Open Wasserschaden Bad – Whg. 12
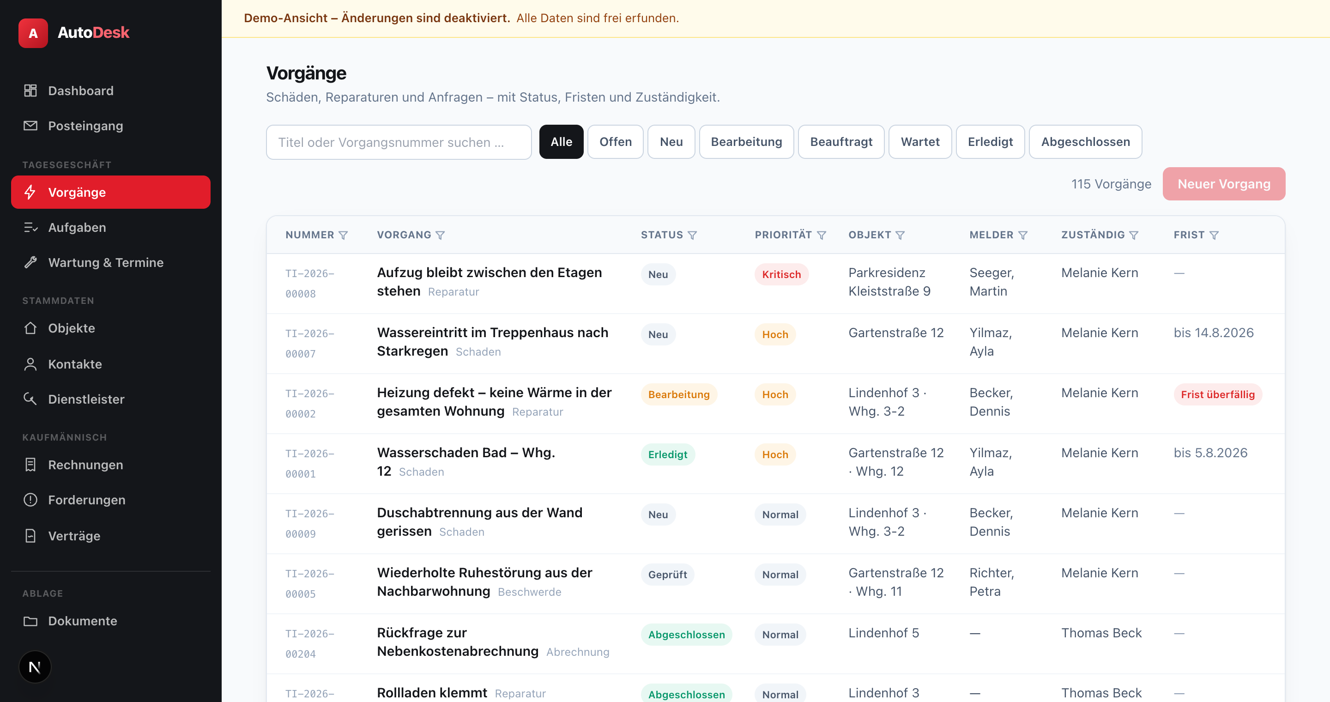 [x=465, y=461]
